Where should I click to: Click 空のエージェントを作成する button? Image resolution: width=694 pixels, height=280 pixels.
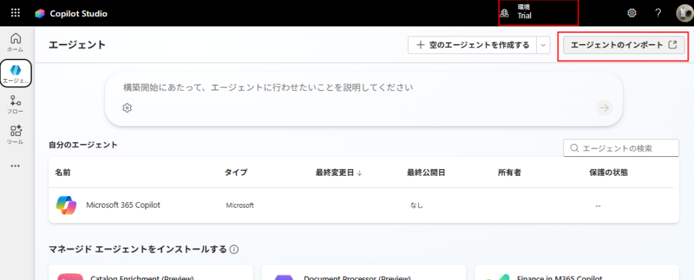472,45
